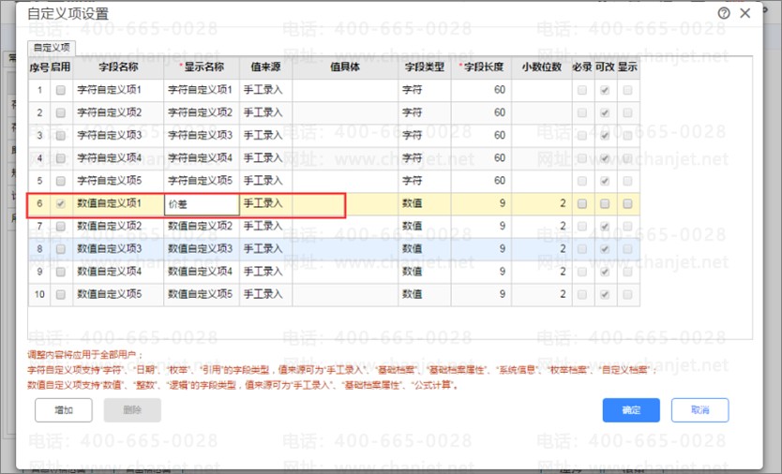Switch to the 自定义项 tab
The width and height of the screenshot is (782, 474).
tap(52, 48)
